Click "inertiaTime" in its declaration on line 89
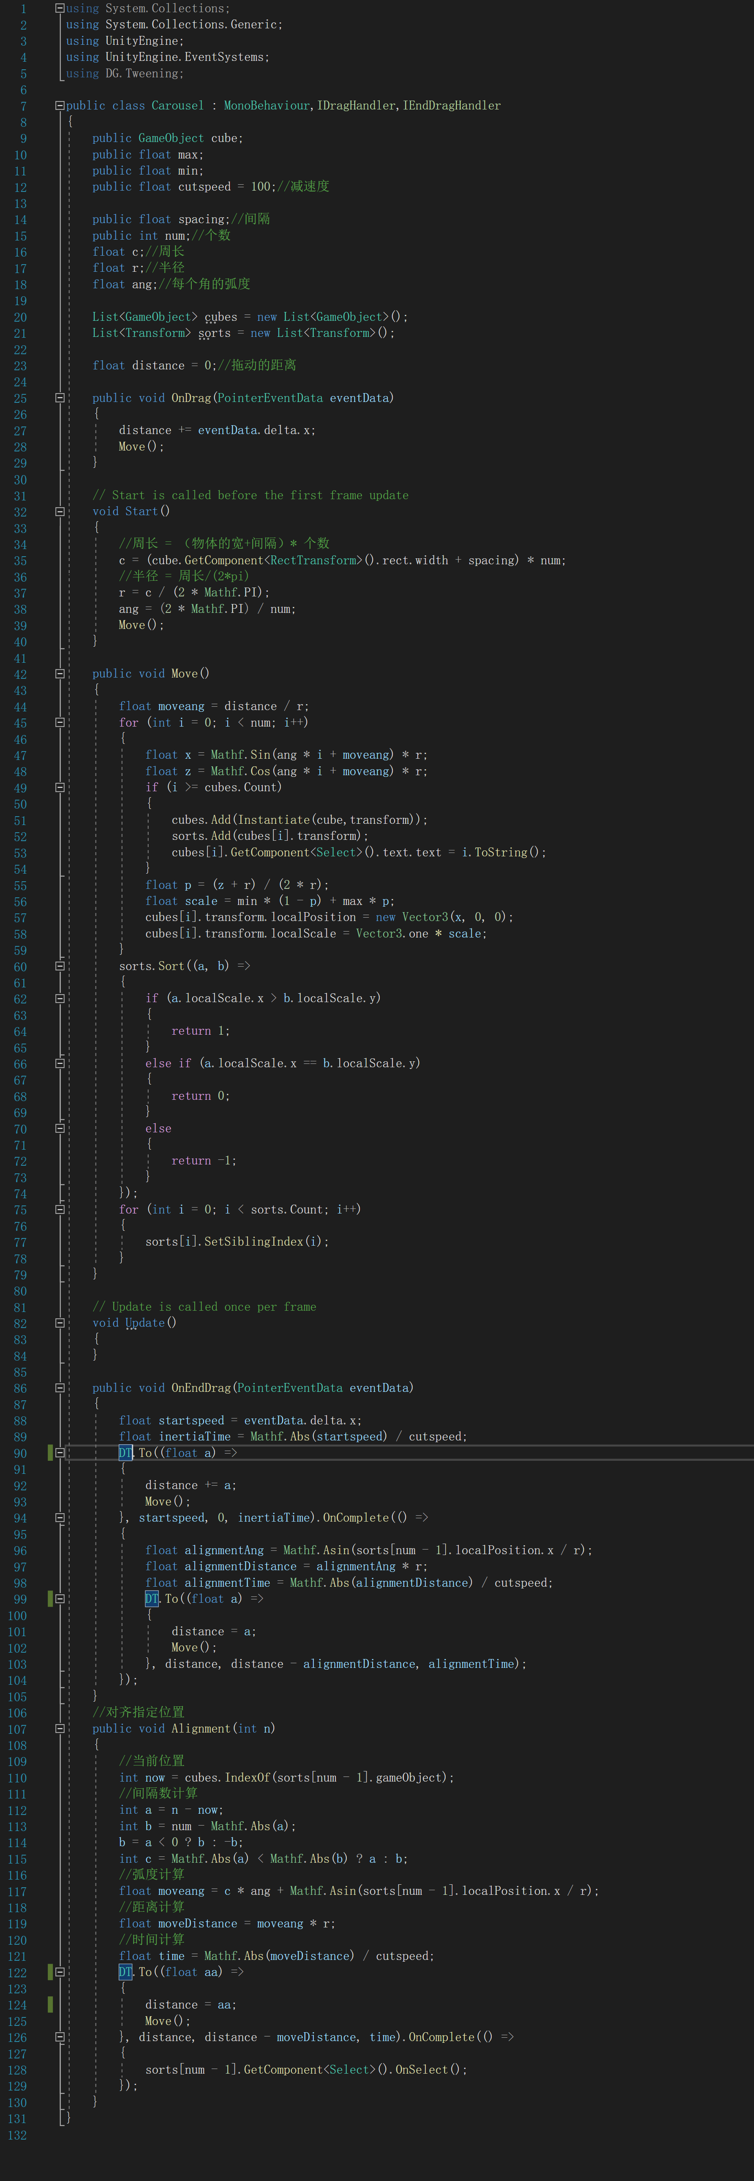Viewport: 754px width, 2181px height. 195,1437
